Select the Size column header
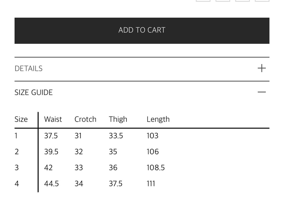This screenshot has height=215, width=284. point(21,119)
